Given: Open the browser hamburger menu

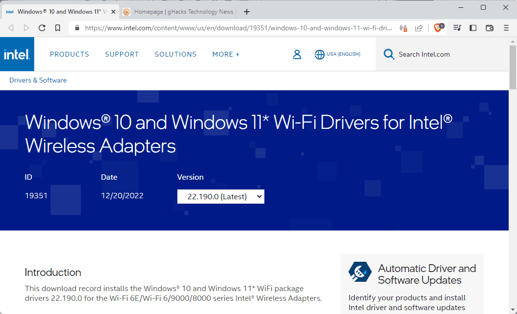Looking at the screenshot, I should coord(506,28).
